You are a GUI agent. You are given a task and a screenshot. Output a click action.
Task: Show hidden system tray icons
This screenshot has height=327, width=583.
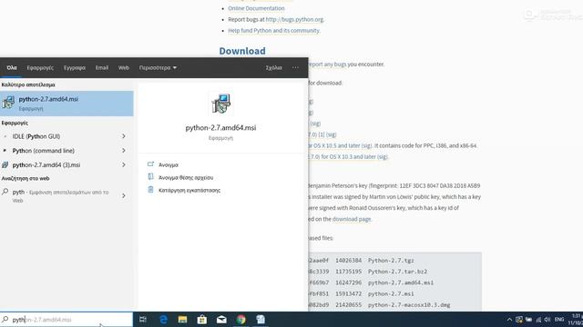(x=509, y=320)
